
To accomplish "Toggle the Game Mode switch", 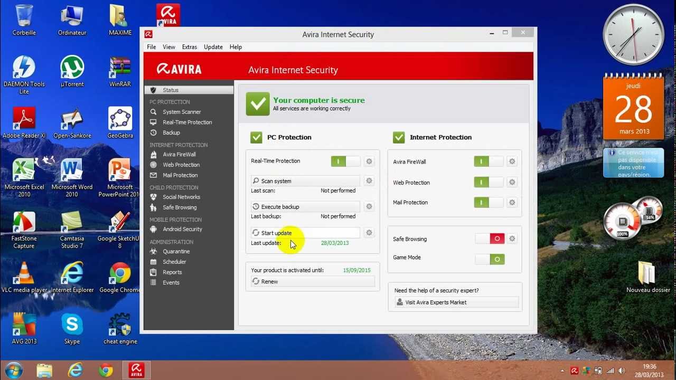I will click(x=490, y=259).
